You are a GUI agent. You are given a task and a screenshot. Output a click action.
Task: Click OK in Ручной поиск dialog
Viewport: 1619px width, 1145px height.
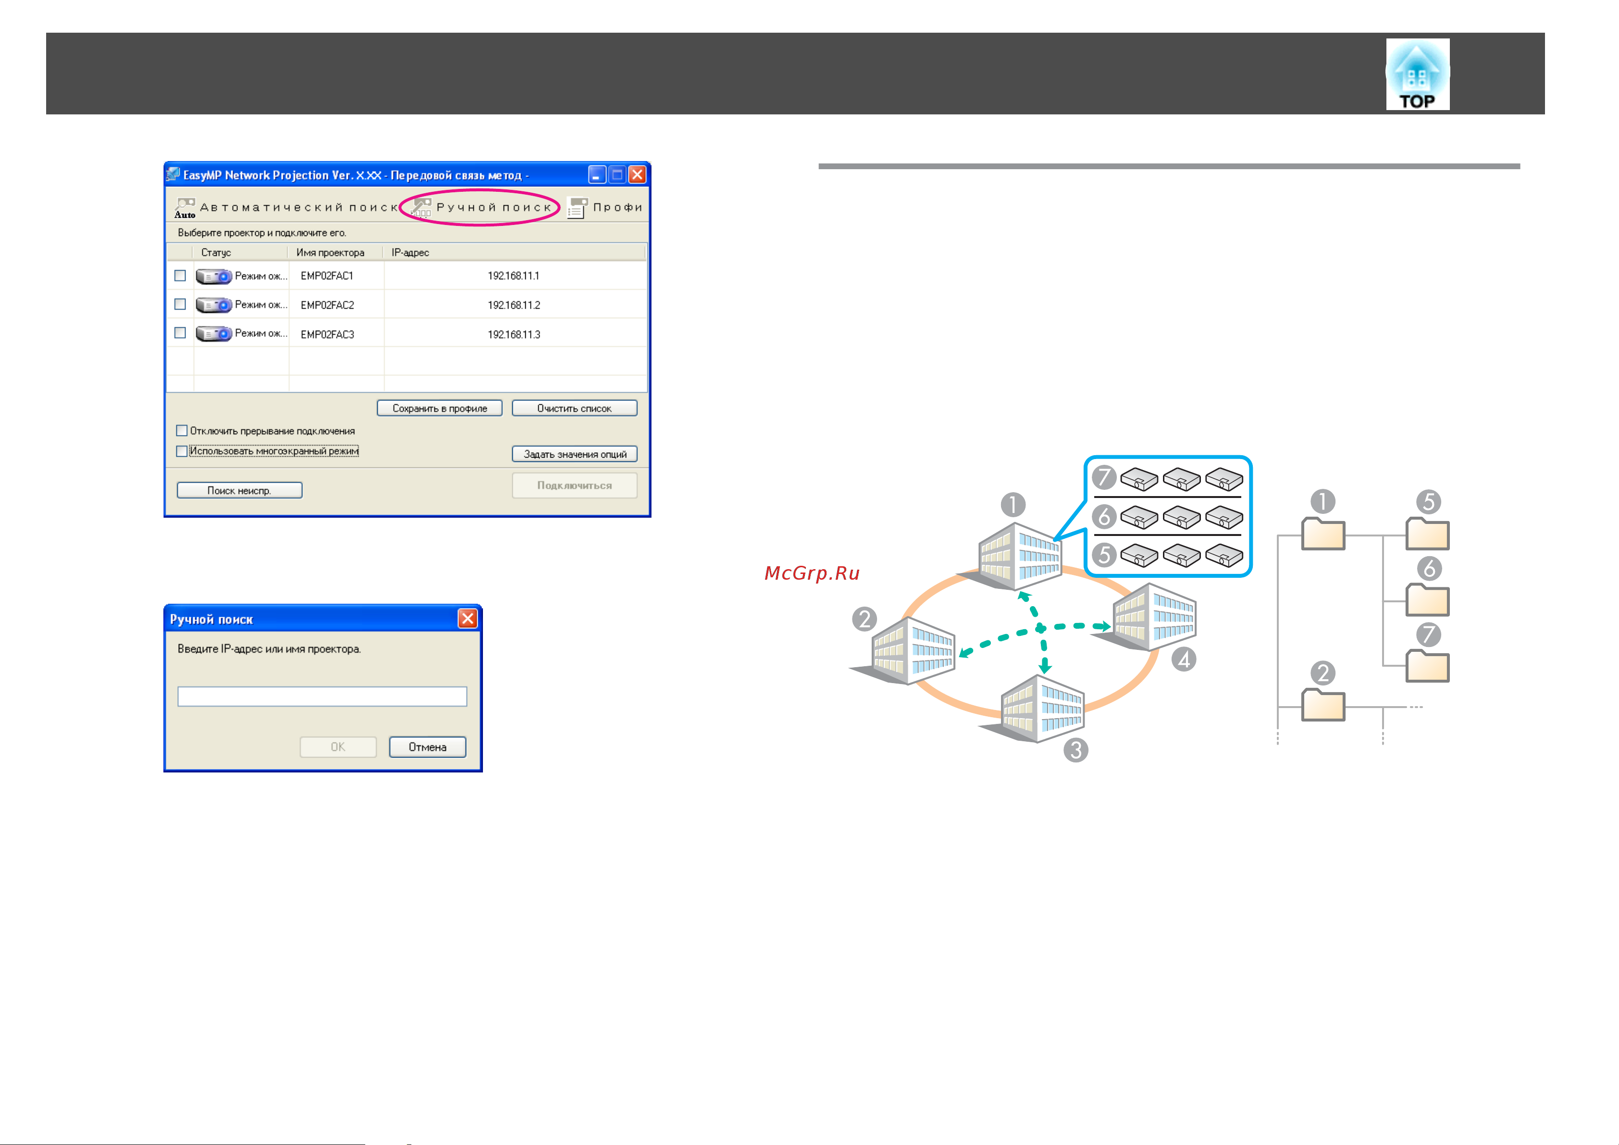[x=338, y=747]
